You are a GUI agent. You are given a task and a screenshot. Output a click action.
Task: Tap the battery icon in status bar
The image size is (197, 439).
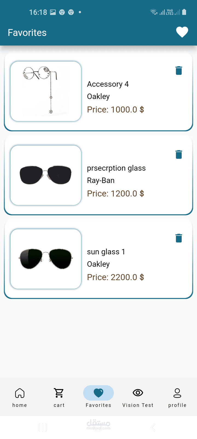pyautogui.click(x=184, y=12)
